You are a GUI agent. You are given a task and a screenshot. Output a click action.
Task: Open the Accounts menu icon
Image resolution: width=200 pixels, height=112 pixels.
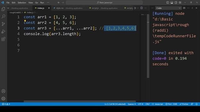(3, 91)
